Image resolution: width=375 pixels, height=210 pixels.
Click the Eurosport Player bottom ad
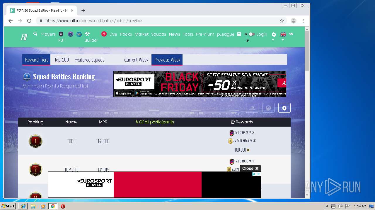tap(154, 185)
